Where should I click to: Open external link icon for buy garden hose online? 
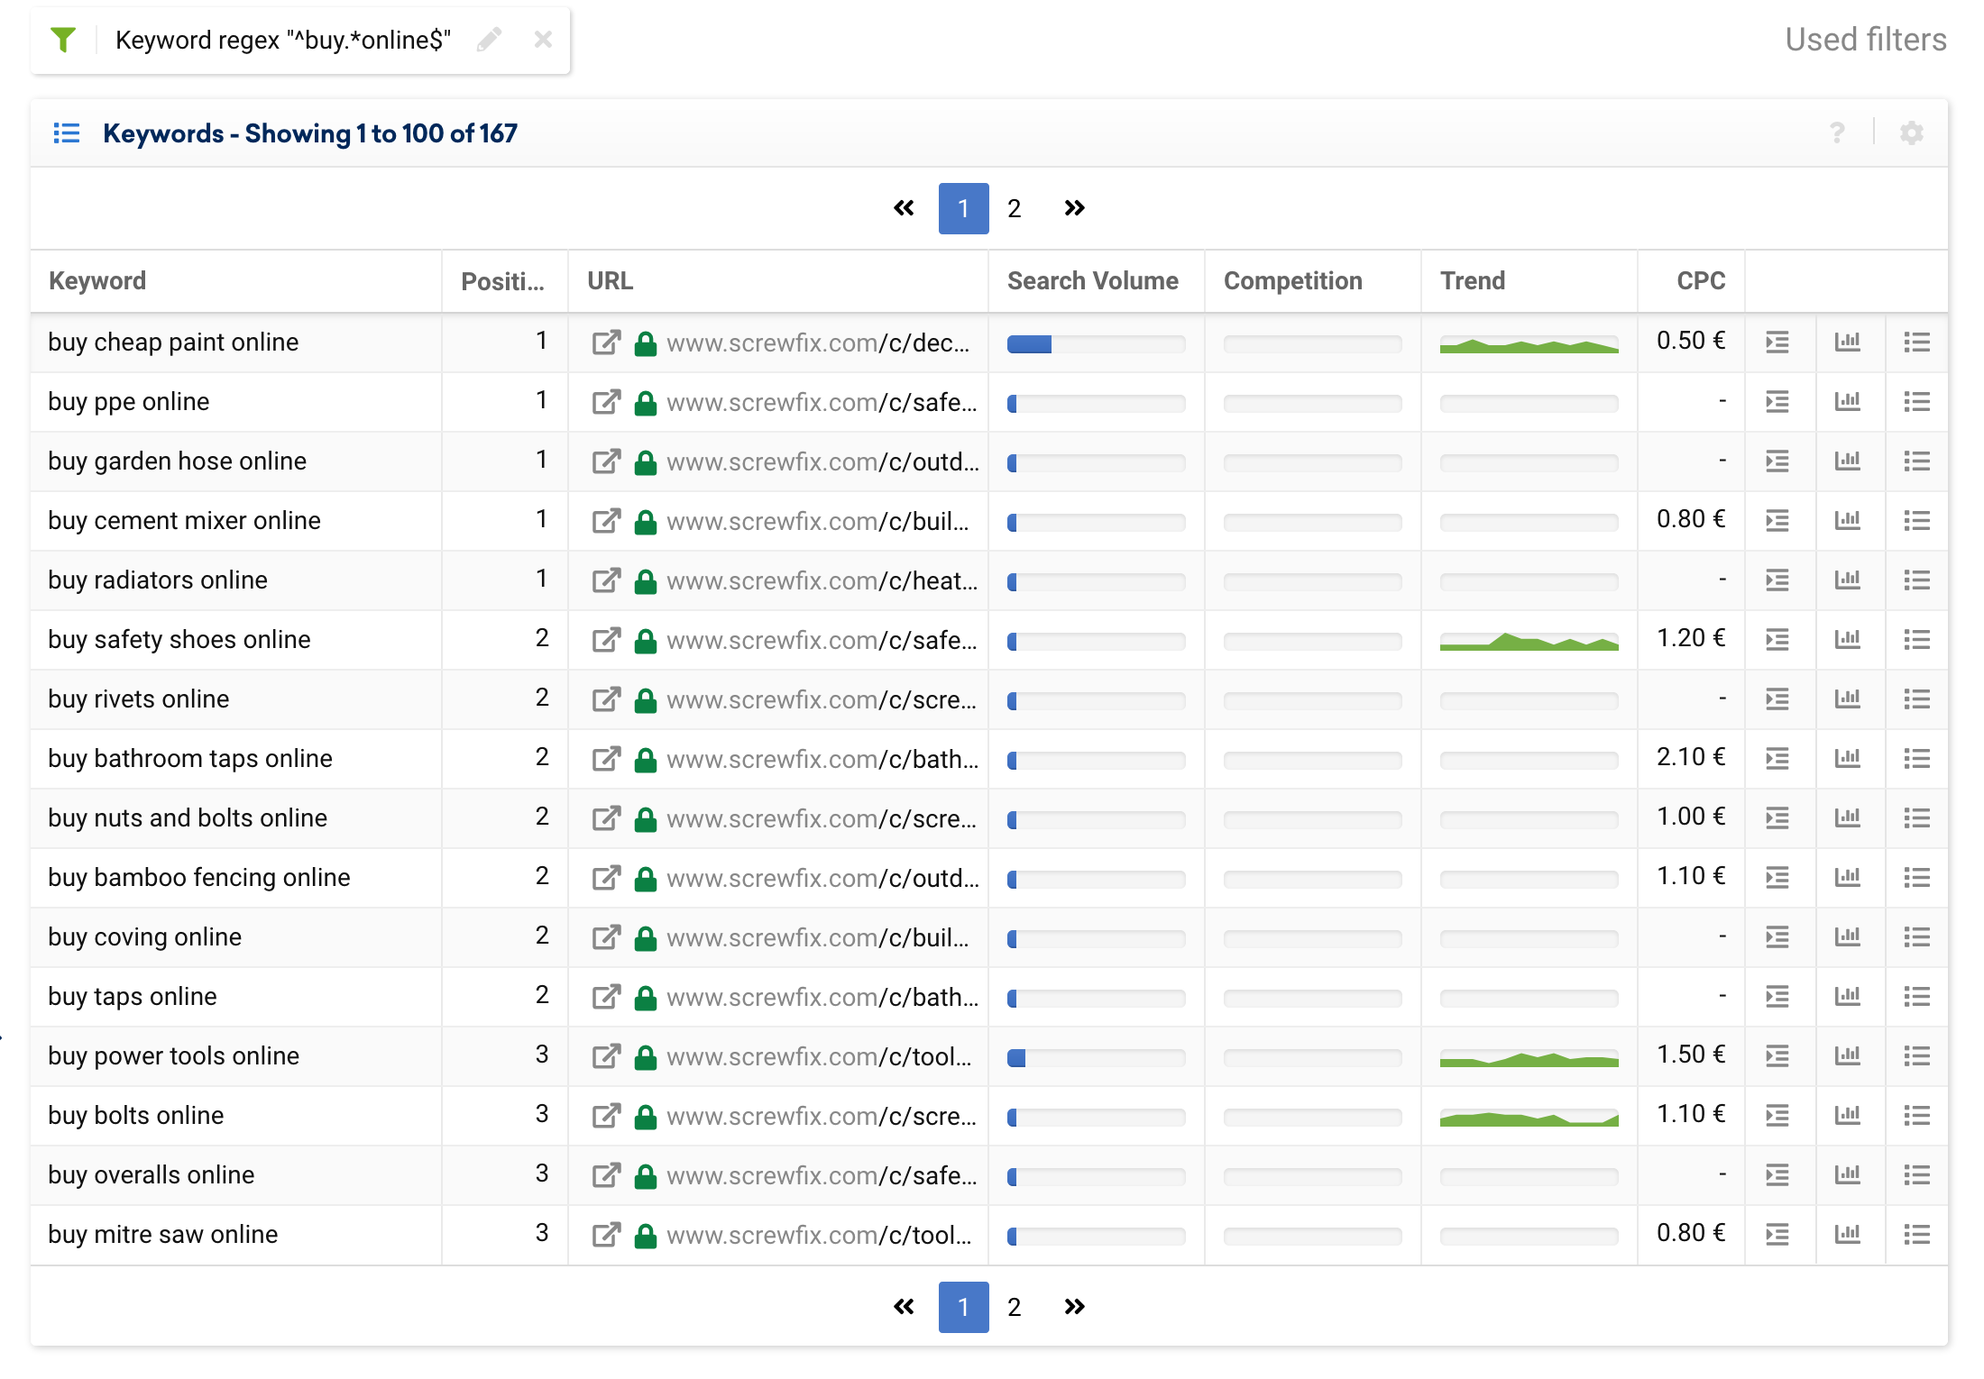coord(606,461)
